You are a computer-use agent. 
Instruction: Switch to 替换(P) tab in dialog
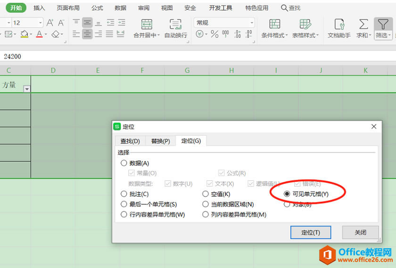coord(160,141)
